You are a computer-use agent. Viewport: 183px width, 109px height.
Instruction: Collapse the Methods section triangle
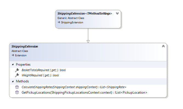[13, 81]
